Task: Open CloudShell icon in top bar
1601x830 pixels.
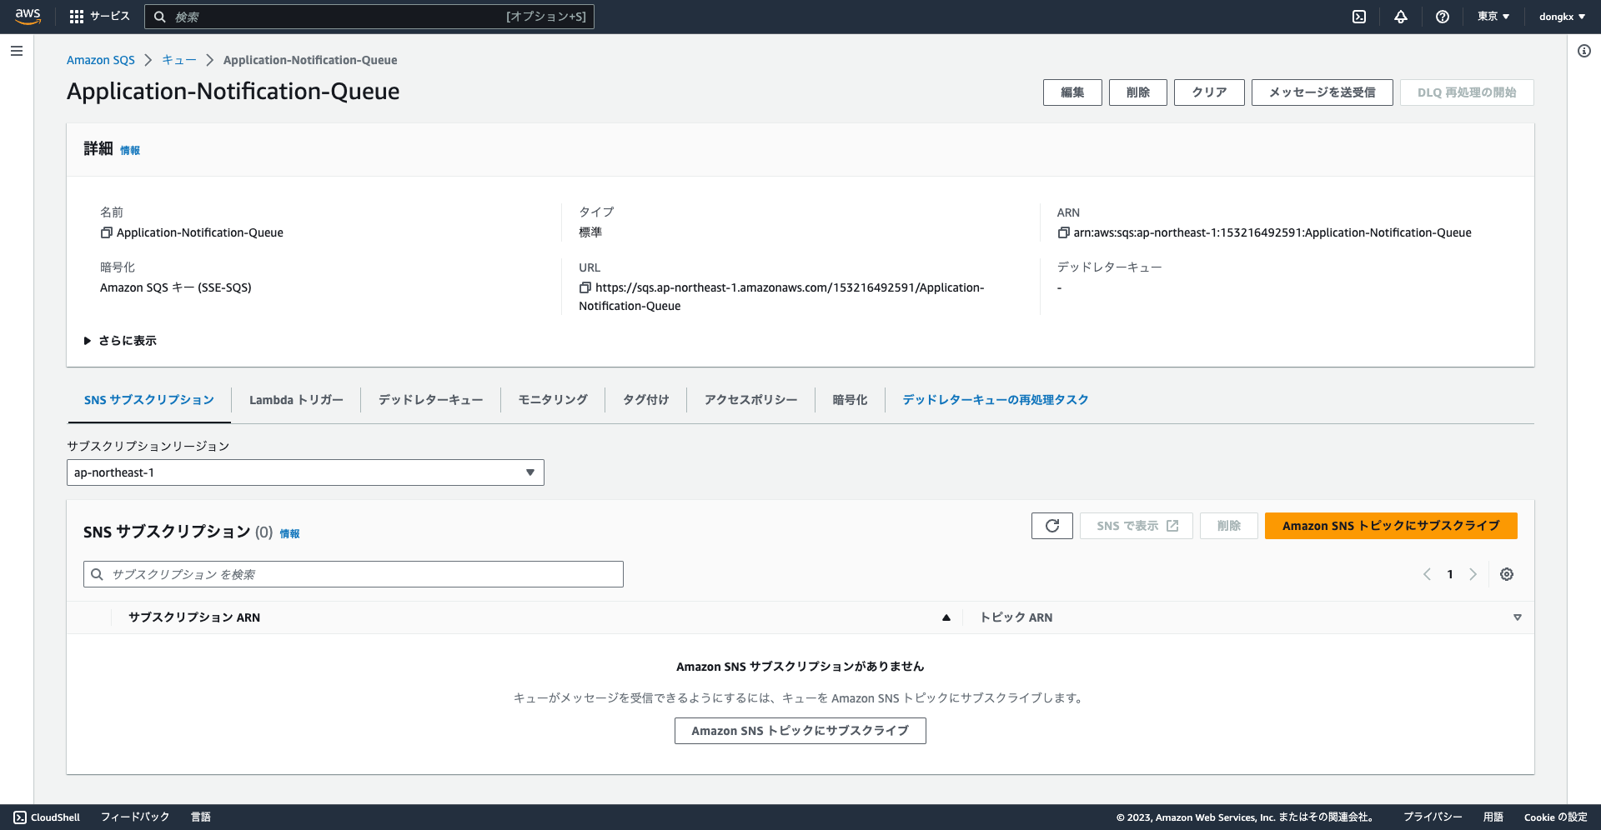Action: tap(1359, 17)
